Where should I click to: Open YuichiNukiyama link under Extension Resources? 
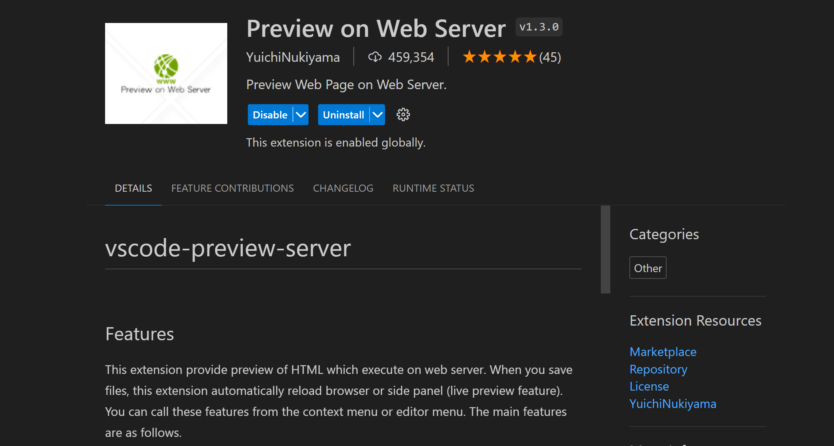673,404
